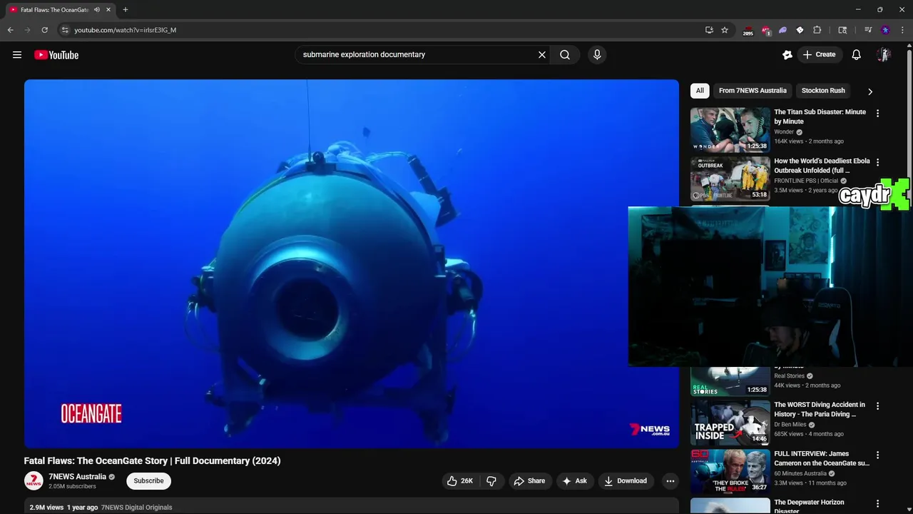Clear the search box with the X
Viewport: 913px width, 514px height.
[542, 55]
